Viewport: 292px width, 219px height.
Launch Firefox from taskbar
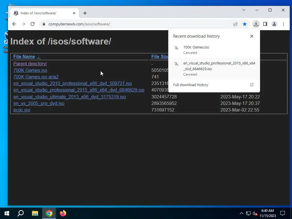(x=63, y=213)
